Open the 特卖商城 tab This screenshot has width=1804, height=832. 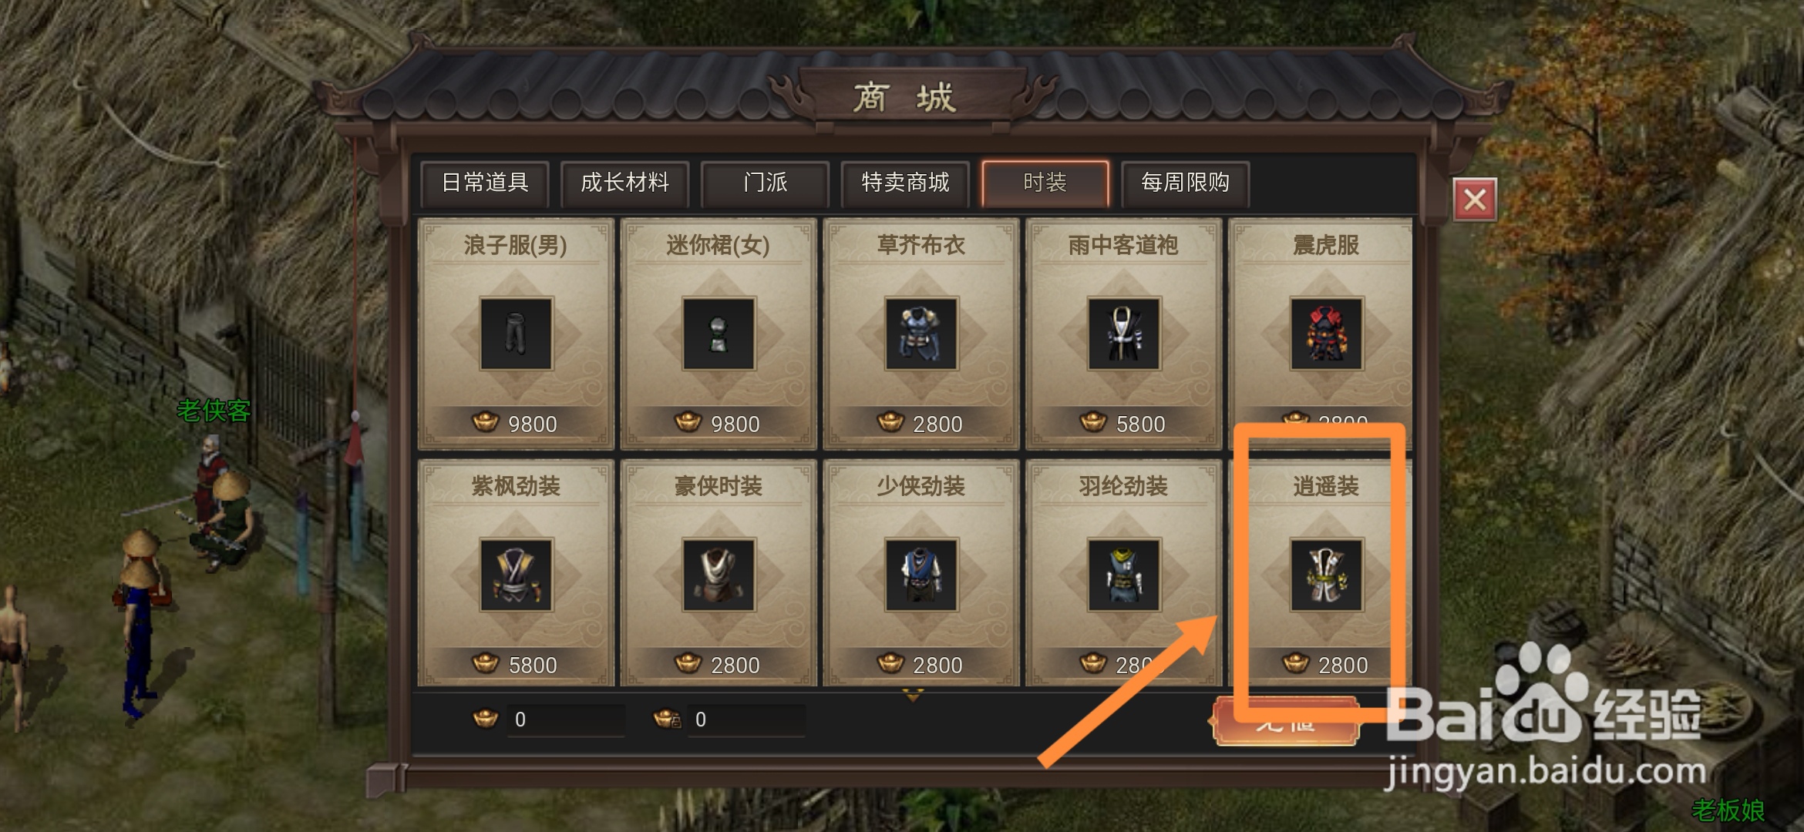tap(905, 183)
